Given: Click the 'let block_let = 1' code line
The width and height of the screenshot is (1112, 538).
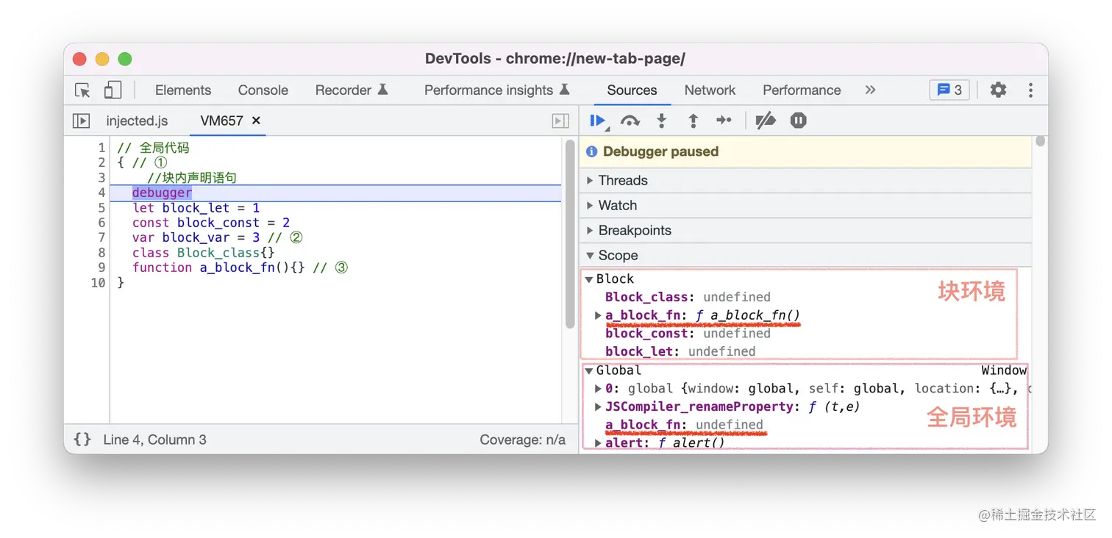Looking at the screenshot, I should coord(196,208).
